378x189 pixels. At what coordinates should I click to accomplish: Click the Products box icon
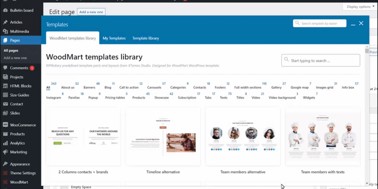[x=5, y=134]
